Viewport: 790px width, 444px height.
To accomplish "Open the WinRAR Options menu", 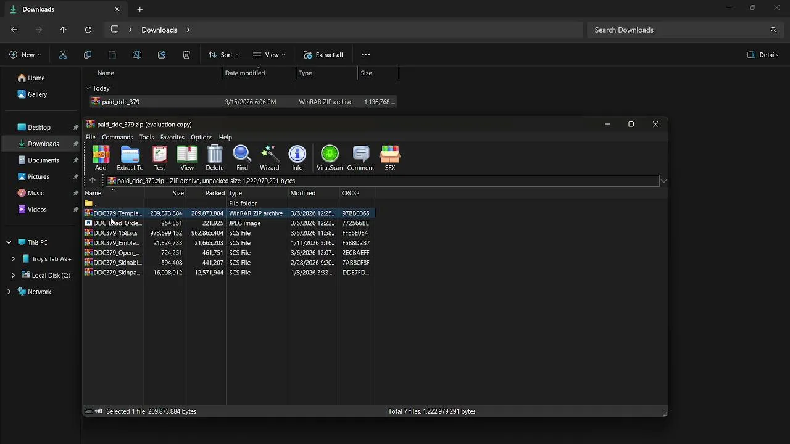I will 201,137.
